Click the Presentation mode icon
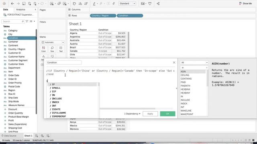The width and height of the screenshot is (257, 144). pos(150,4)
